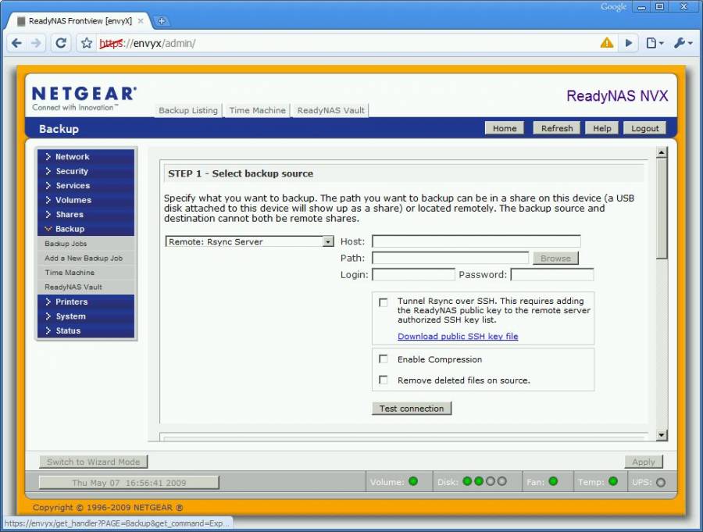Image resolution: width=703 pixels, height=532 pixels.
Task: Check the Enable Compression box
Action: pyautogui.click(x=383, y=359)
